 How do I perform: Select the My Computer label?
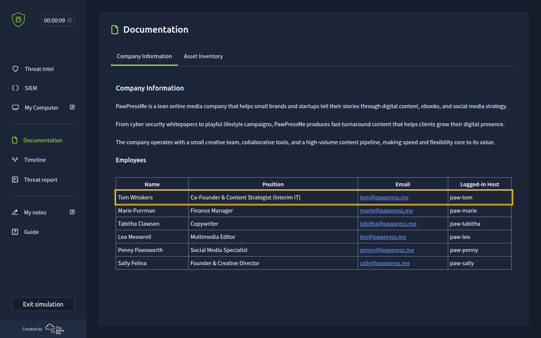[x=42, y=107]
